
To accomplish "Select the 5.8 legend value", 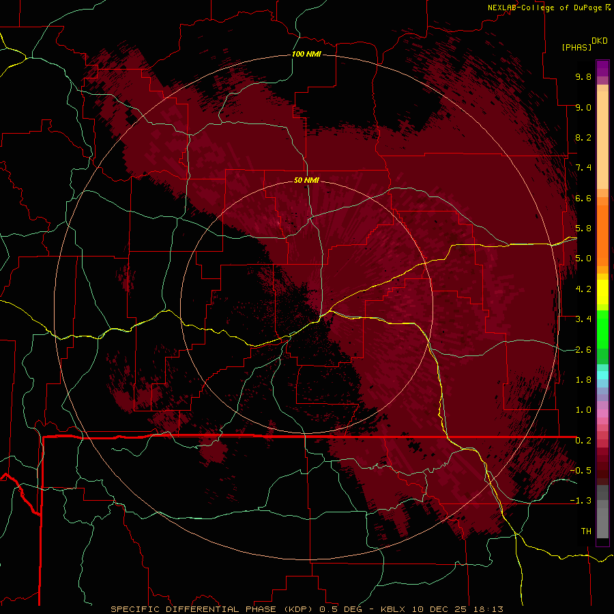I will pos(583,229).
